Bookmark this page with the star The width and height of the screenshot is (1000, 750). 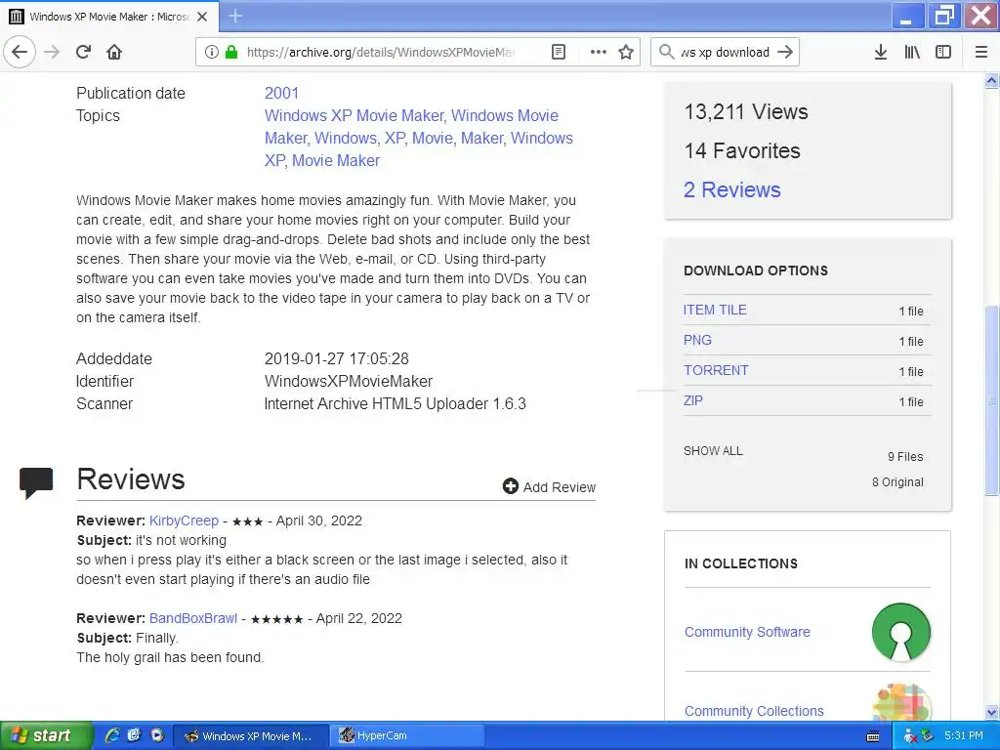[626, 52]
